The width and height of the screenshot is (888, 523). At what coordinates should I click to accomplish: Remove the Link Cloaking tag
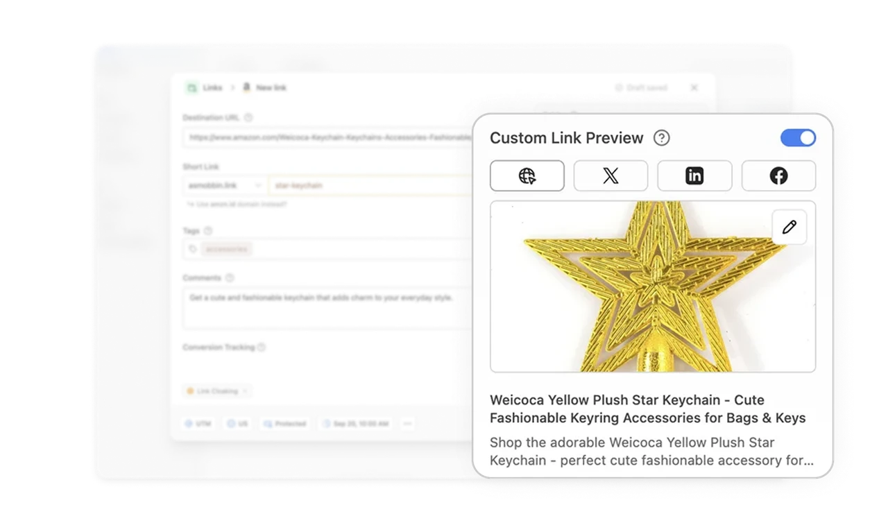click(x=244, y=391)
